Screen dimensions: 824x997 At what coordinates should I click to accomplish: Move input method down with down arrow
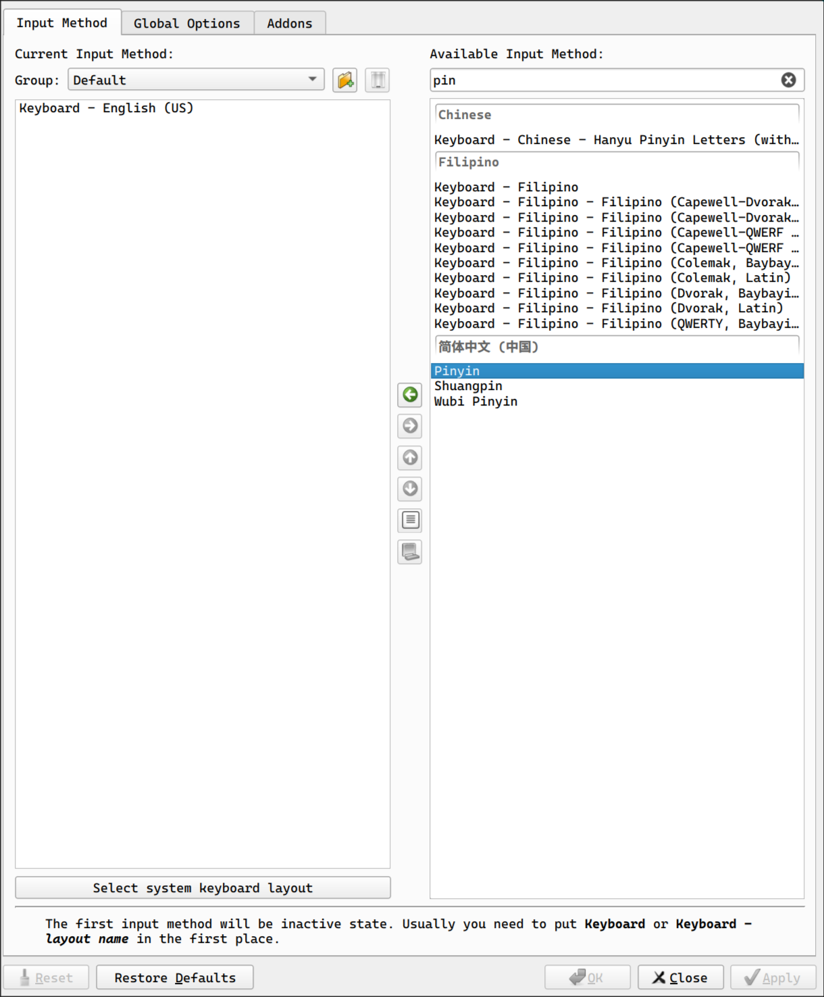pyautogui.click(x=410, y=489)
